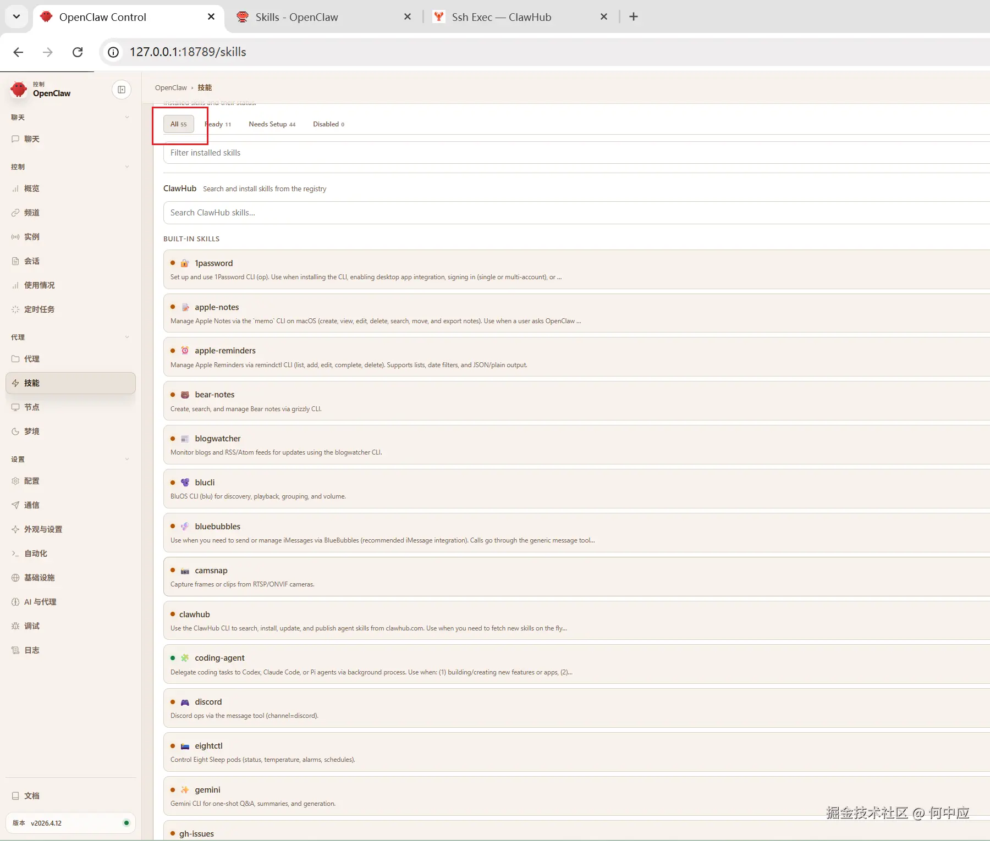The image size is (990, 841).
Task: Collapse the 设置 sidebar section
Action: (127, 459)
